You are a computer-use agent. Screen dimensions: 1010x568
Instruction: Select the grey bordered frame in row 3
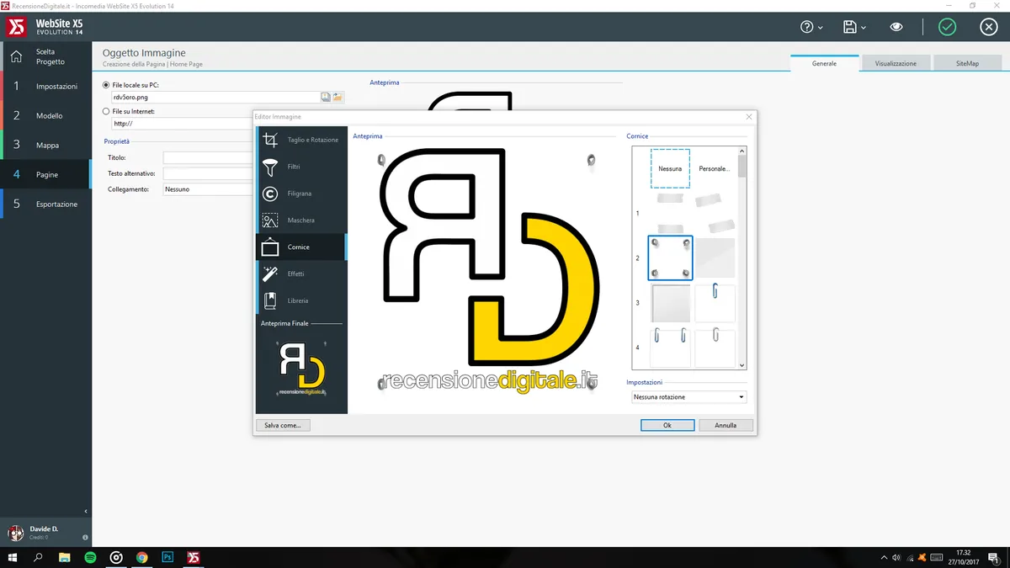[x=670, y=302]
